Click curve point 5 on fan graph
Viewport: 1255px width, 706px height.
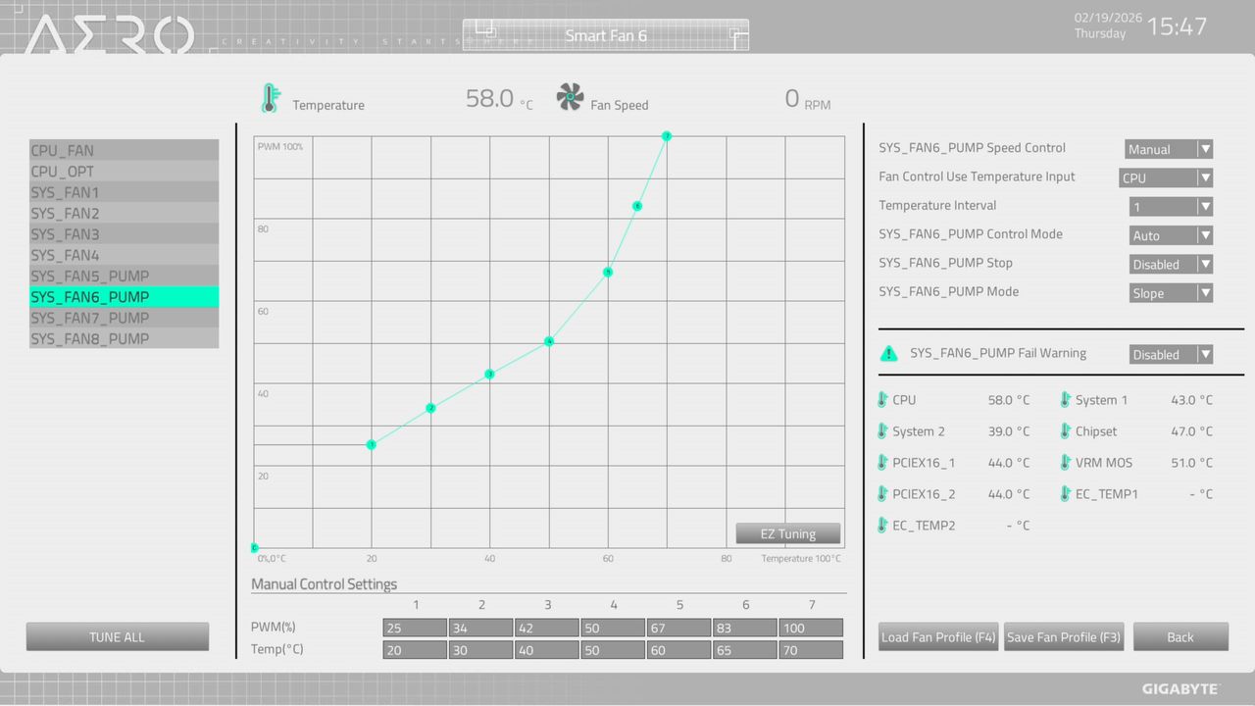pyautogui.click(x=608, y=272)
